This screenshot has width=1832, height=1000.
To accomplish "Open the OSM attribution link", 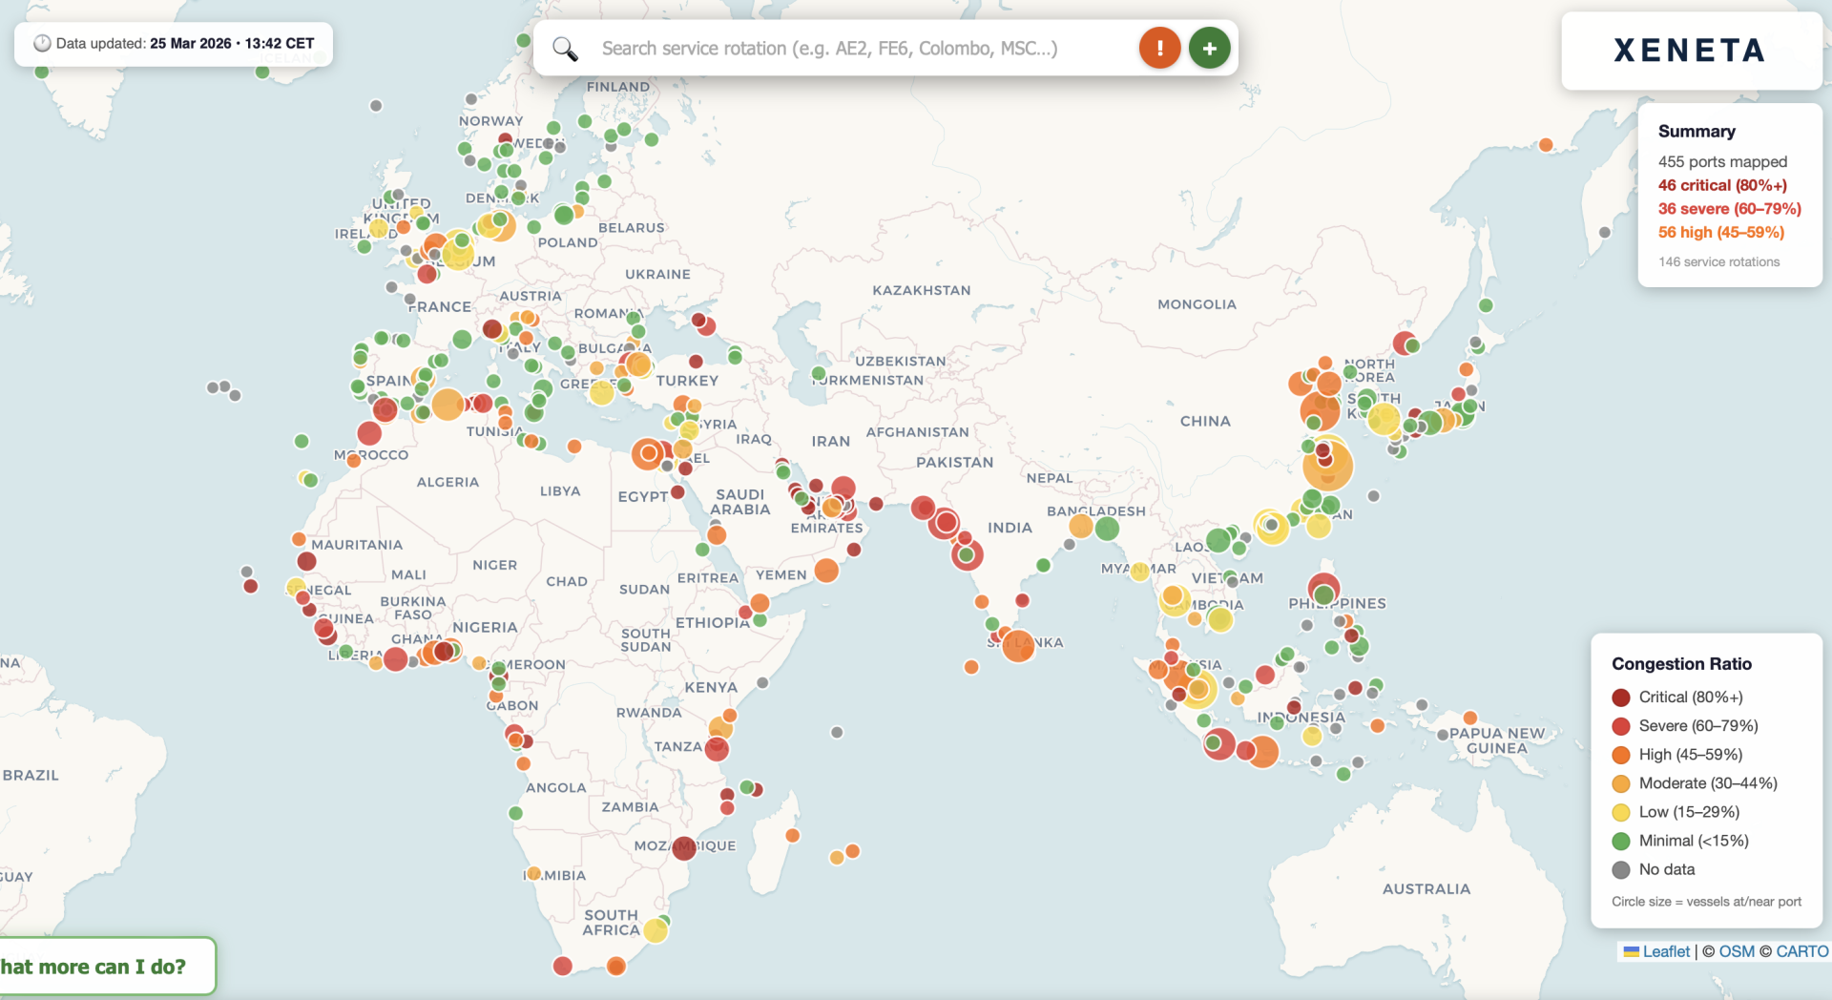I will (1736, 951).
